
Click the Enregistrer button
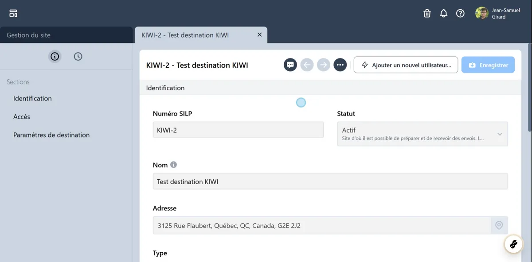pos(488,65)
